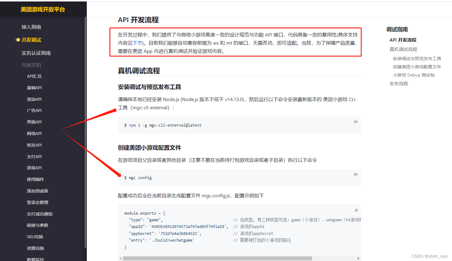The image size is (452, 261).
Task: Open the 登录态管理 page
Action: (x=38, y=202)
